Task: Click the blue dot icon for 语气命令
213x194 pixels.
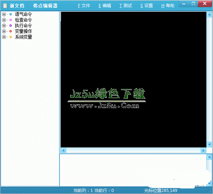Action: click(x=11, y=14)
